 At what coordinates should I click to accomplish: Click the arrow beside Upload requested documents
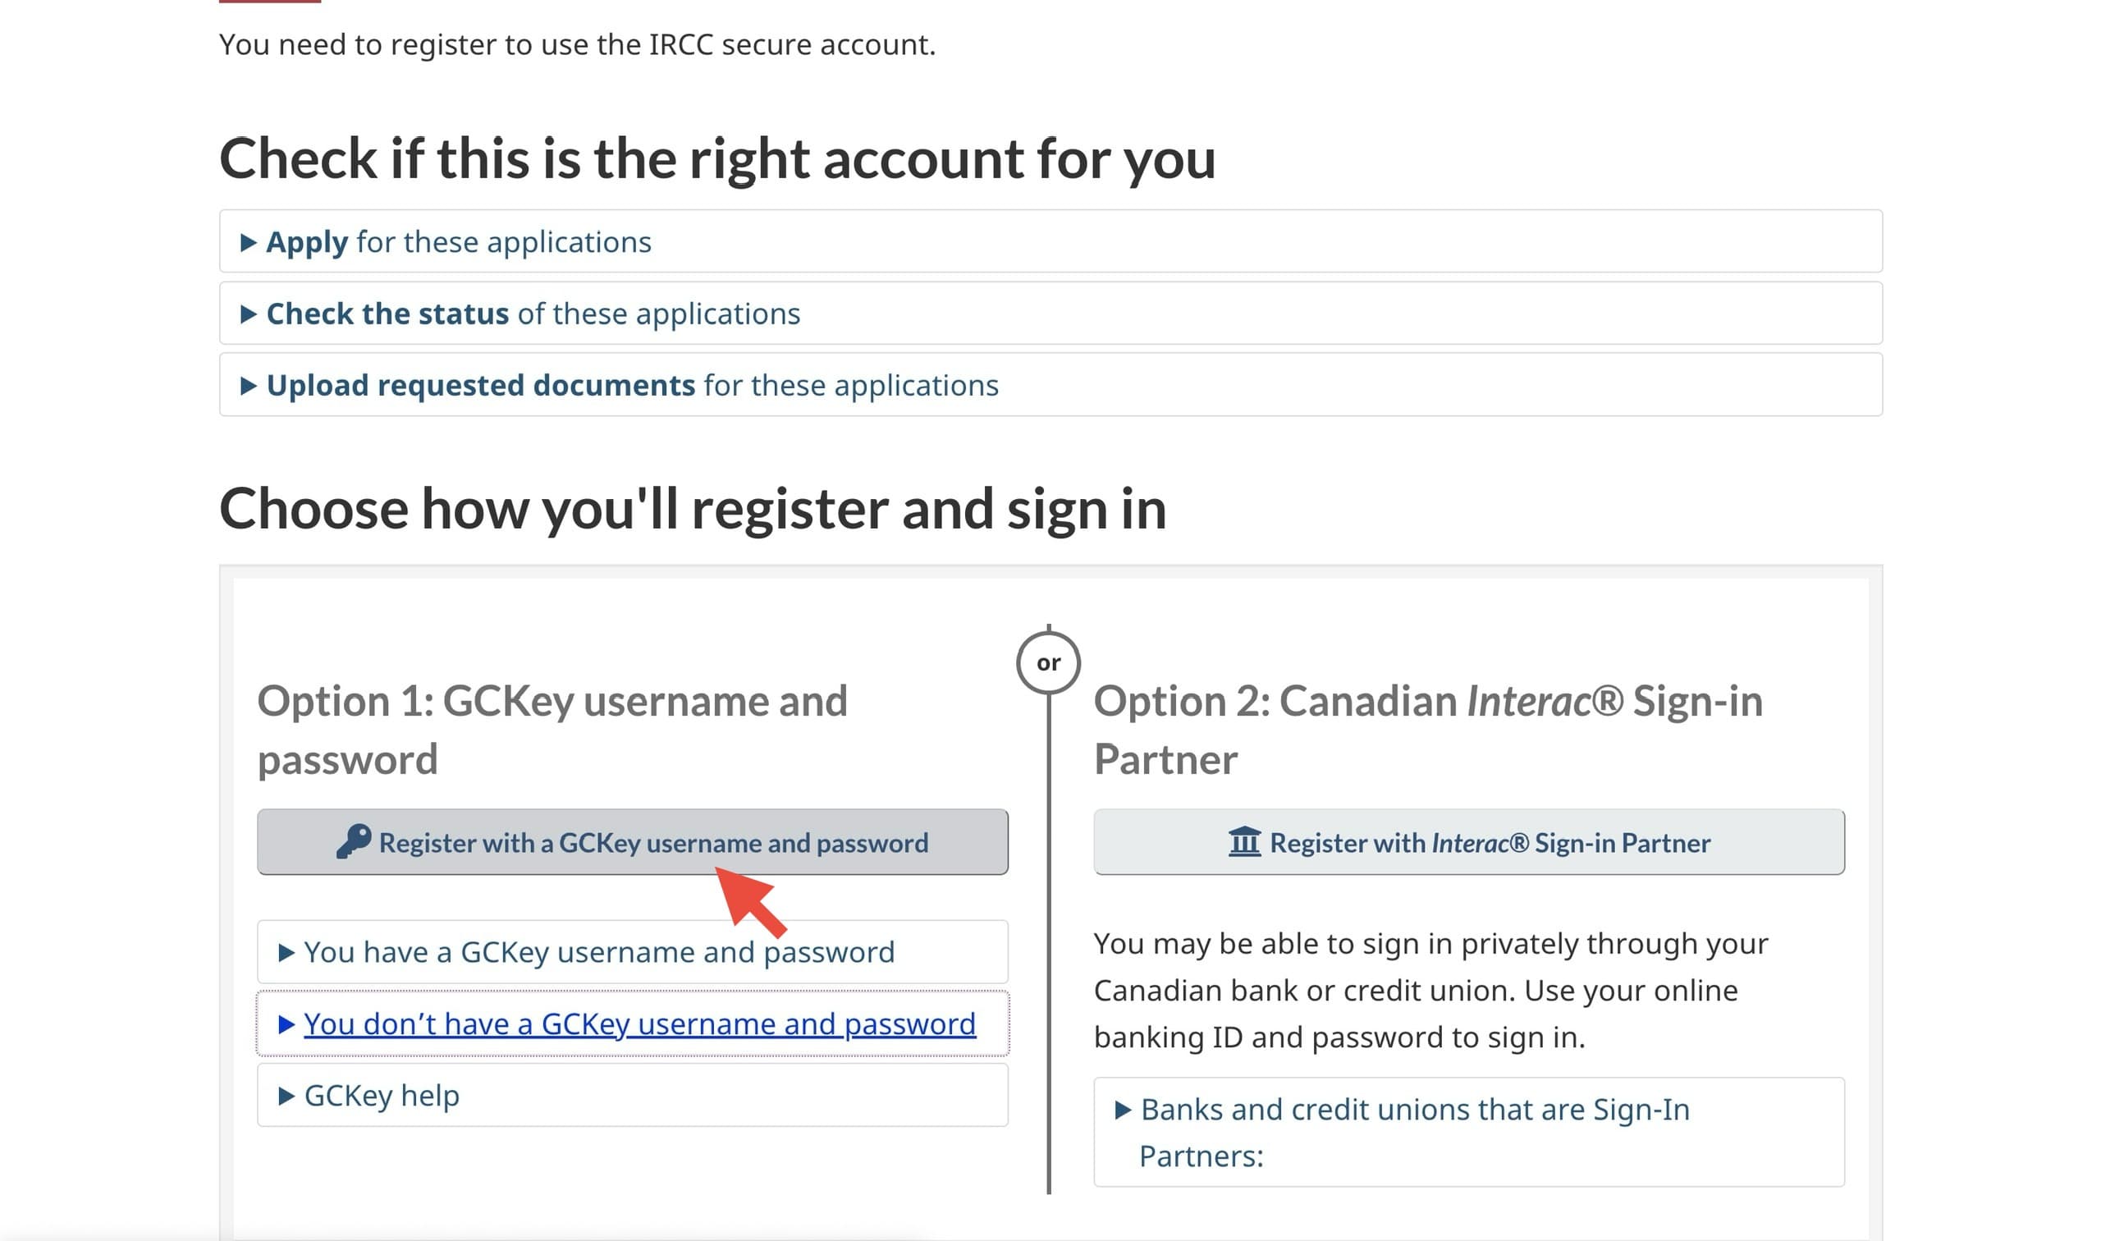[249, 386]
